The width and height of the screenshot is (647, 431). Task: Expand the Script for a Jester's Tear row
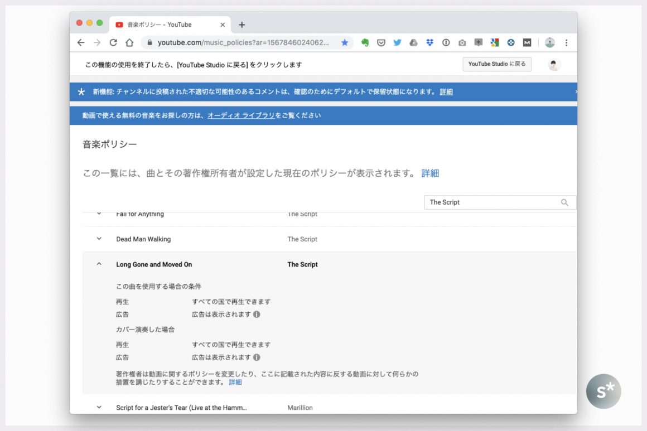pos(99,408)
